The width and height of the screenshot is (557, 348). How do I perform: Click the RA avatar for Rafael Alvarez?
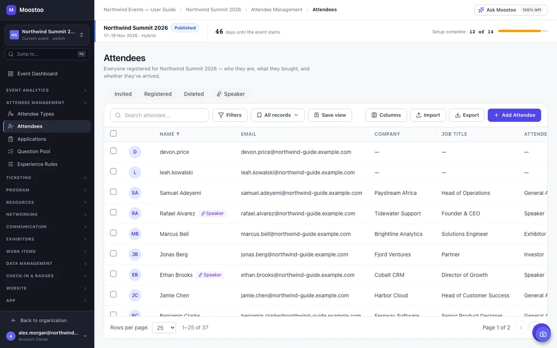point(135,213)
